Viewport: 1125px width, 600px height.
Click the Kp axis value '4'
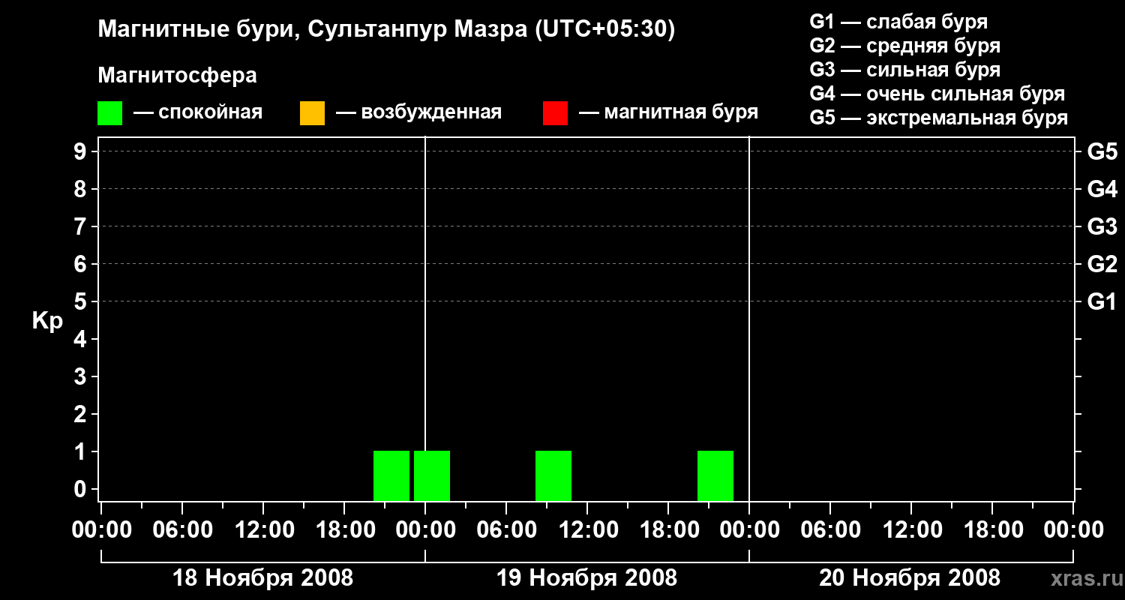82,339
